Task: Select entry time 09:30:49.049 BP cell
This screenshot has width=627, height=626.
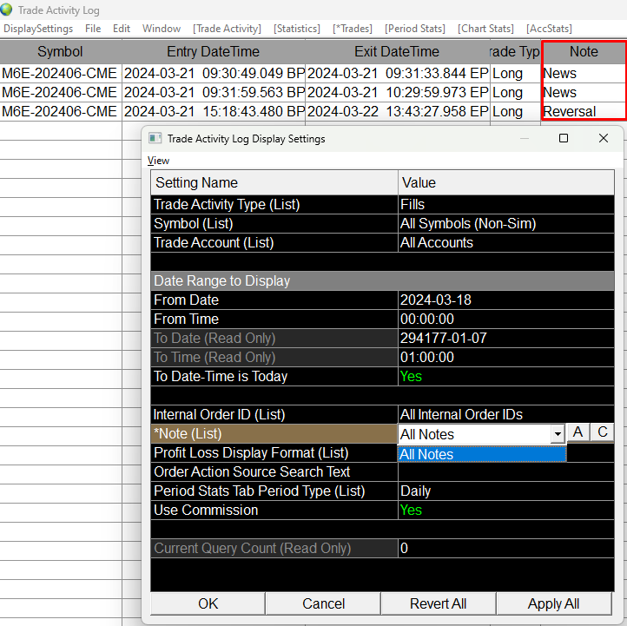Action: [x=214, y=74]
